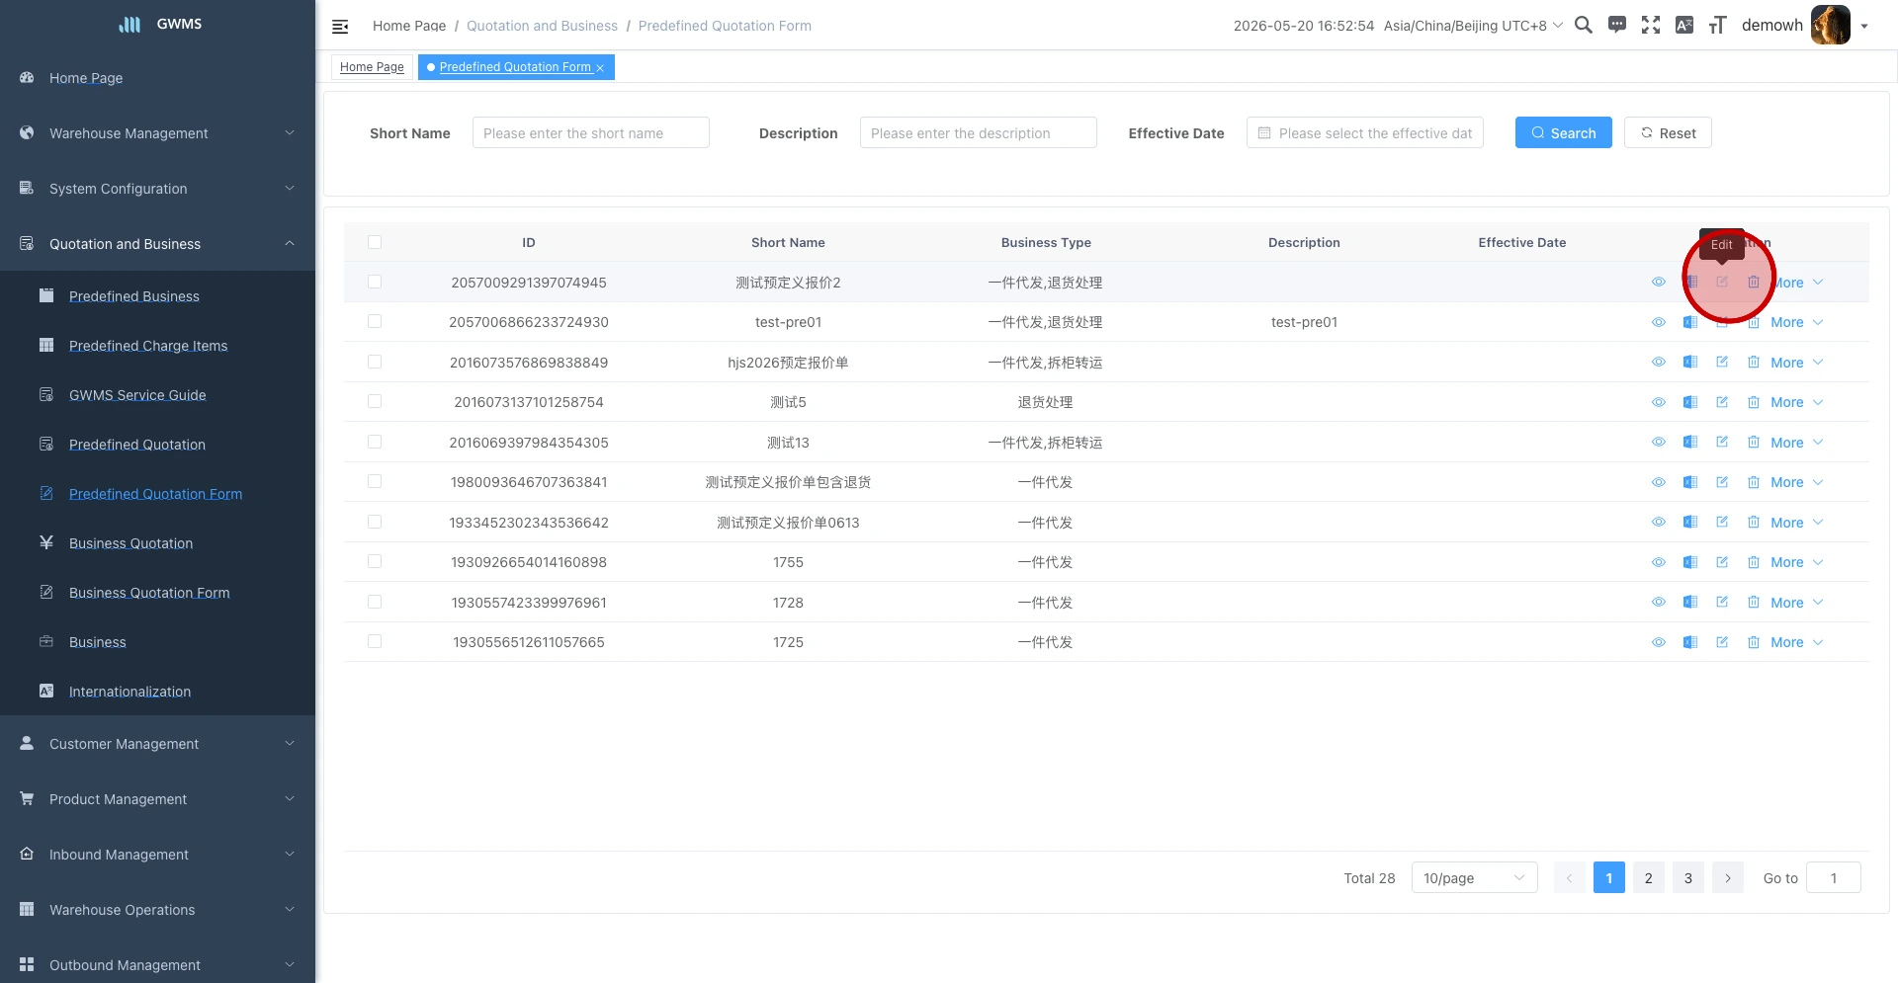Open the user account dropdown caret

click(1864, 27)
